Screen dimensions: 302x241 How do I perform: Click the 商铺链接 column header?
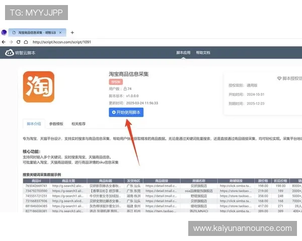(x=236, y=181)
